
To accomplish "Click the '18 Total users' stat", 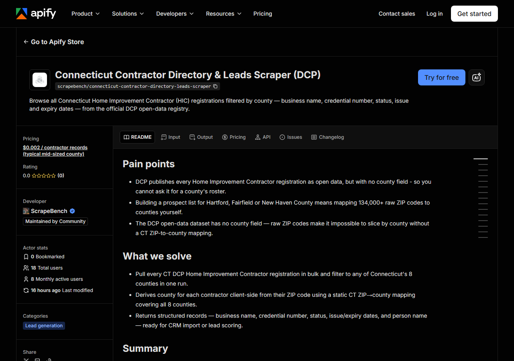I will point(43,268).
